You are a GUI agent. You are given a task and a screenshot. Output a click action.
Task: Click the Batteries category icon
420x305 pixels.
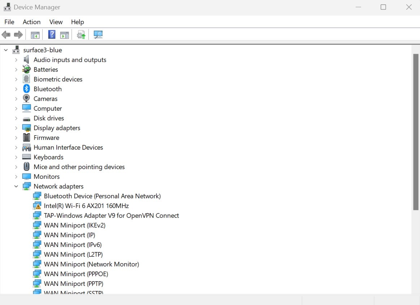pos(26,70)
